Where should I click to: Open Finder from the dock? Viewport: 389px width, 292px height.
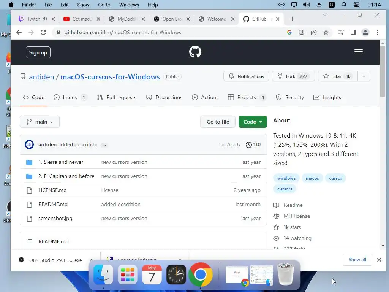click(x=103, y=275)
